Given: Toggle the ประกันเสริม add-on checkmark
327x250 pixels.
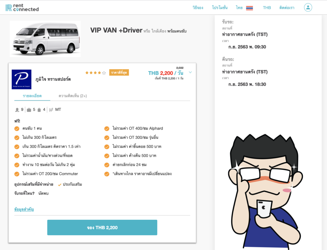Looking at the screenshot, I should (60, 185).
